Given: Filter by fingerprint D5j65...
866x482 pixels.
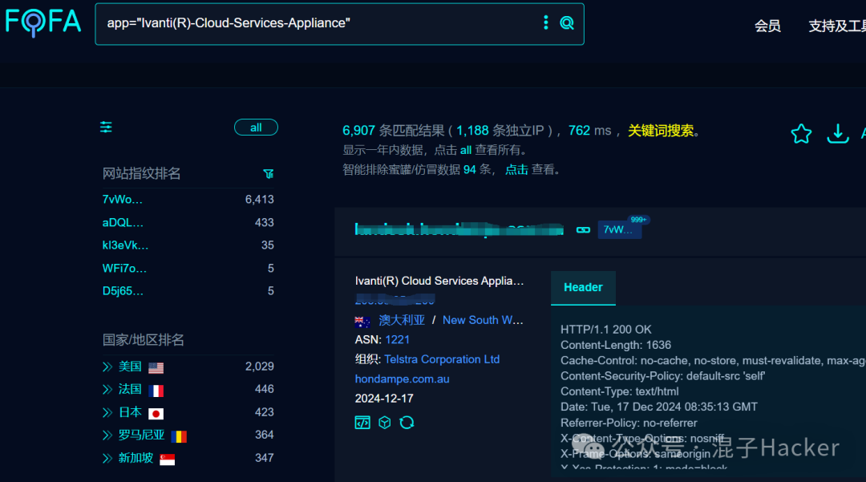Looking at the screenshot, I should [x=123, y=291].
